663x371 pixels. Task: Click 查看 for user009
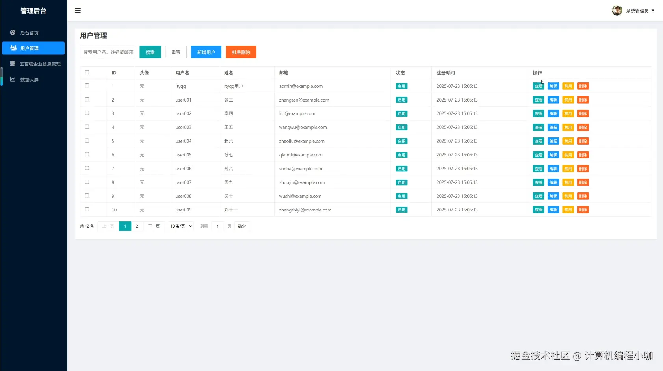(x=539, y=210)
